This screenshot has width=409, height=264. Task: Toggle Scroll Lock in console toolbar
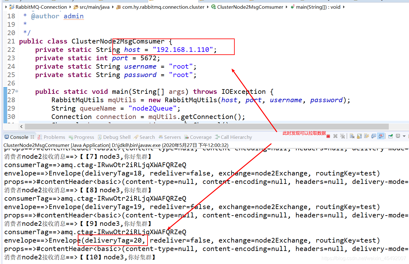click(x=359, y=136)
